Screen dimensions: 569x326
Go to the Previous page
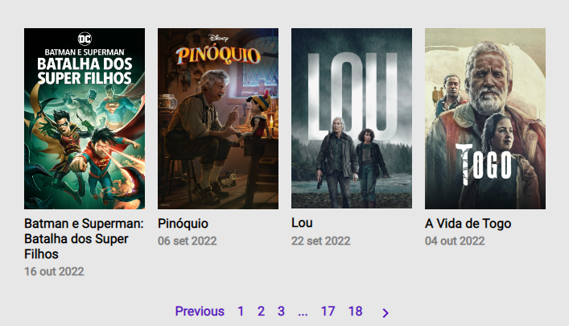pyautogui.click(x=200, y=312)
